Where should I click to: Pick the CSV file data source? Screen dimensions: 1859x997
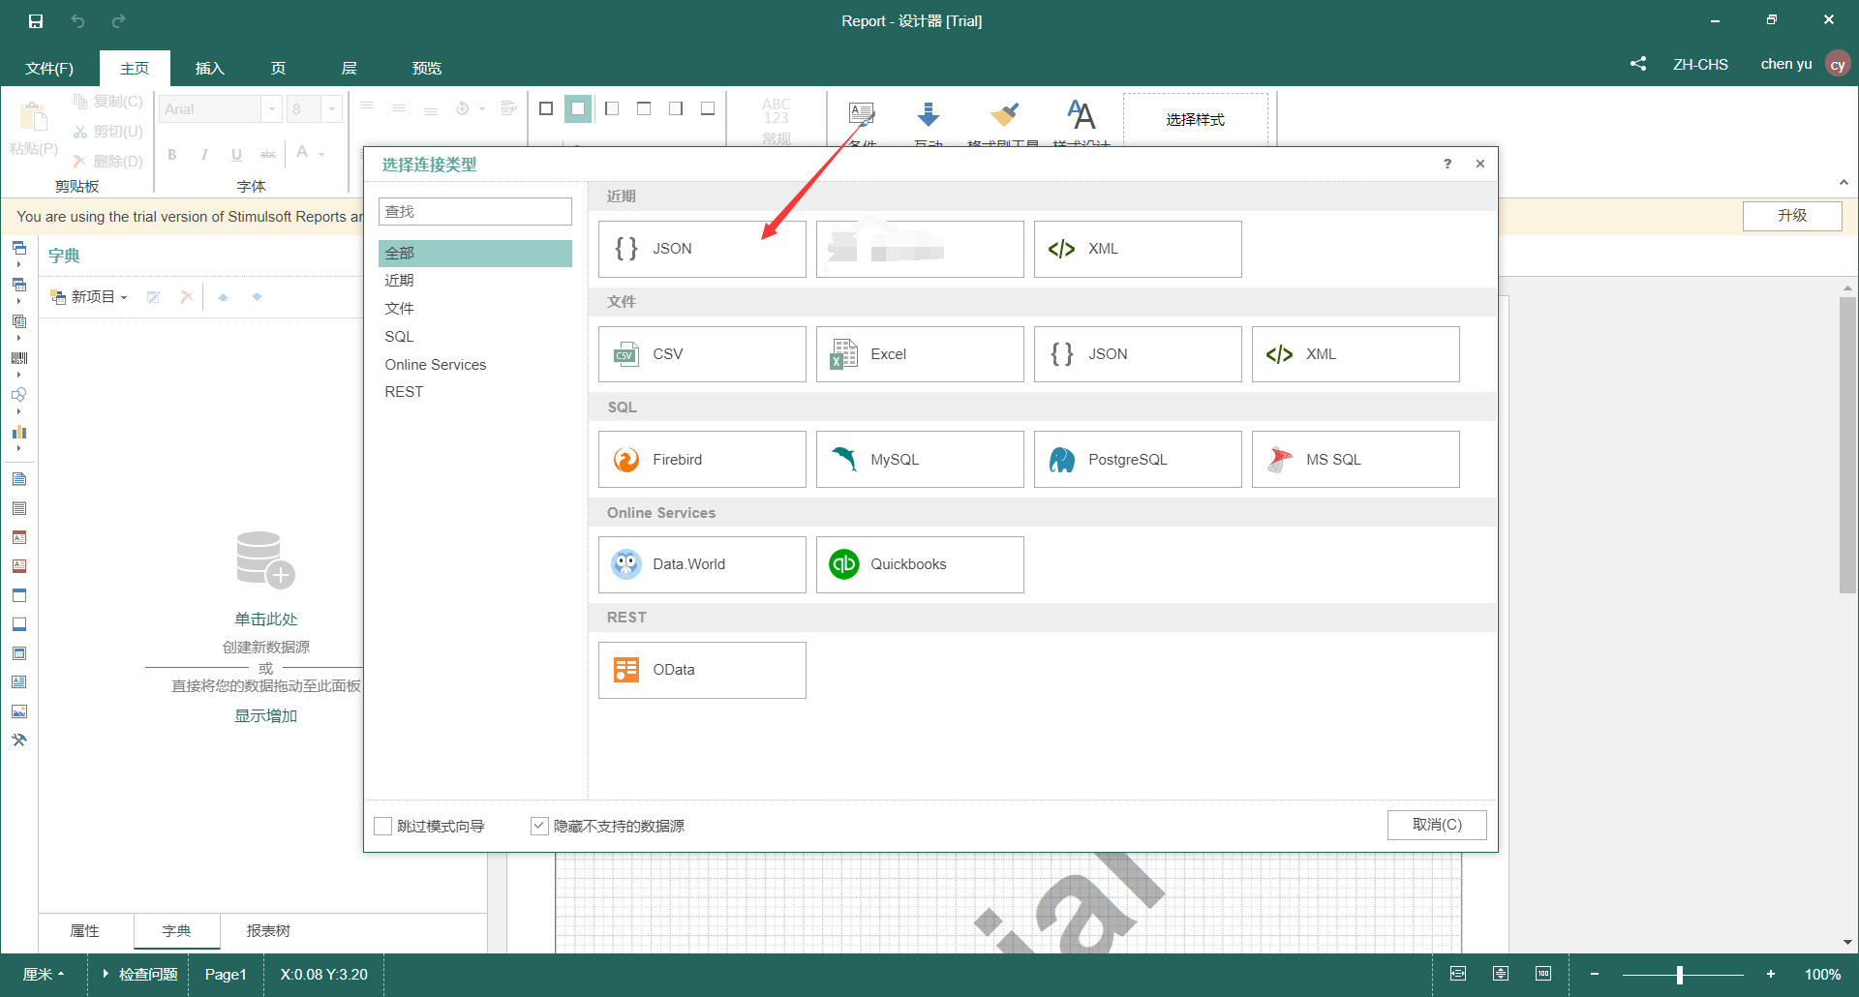pyautogui.click(x=701, y=353)
